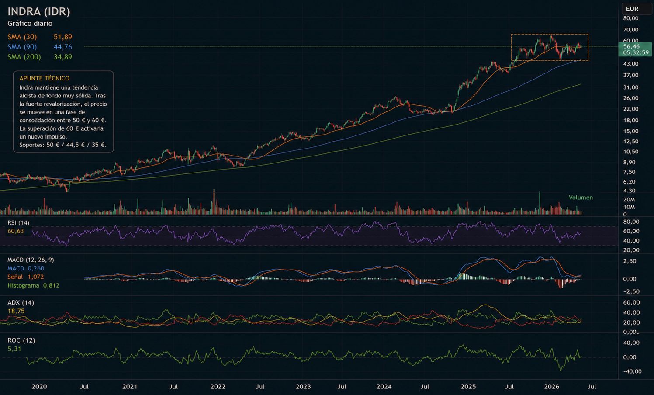The height and width of the screenshot is (395, 654).
Task: Click the SMA (90) indicator label
Action: 22,47
